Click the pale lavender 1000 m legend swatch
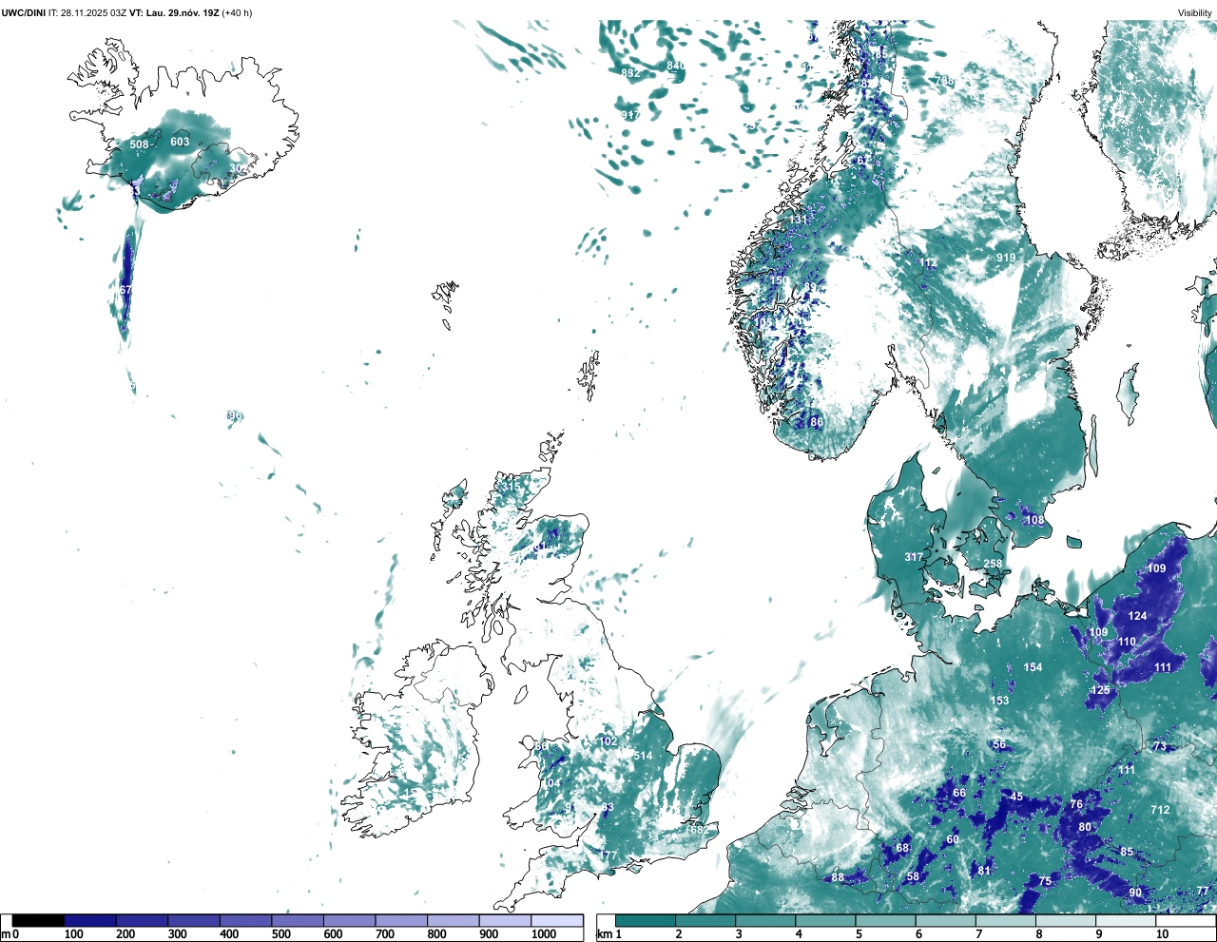The width and height of the screenshot is (1217, 942). coord(556,920)
